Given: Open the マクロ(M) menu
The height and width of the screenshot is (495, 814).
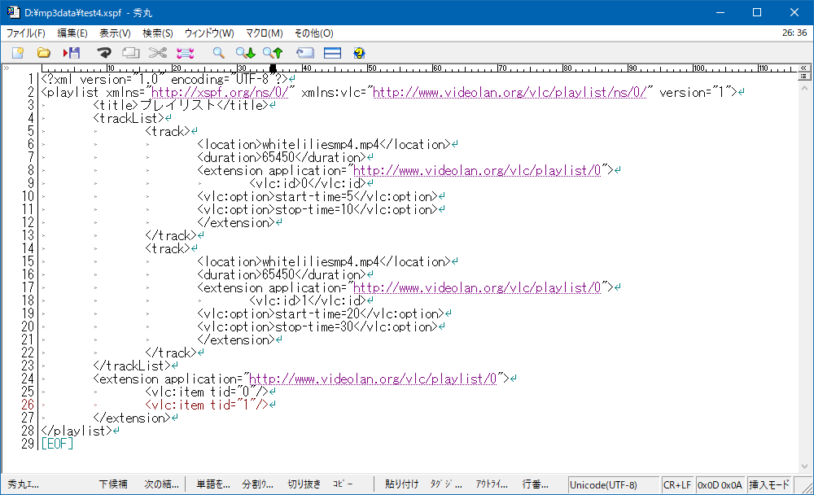Looking at the screenshot, I should click(265, 33).
